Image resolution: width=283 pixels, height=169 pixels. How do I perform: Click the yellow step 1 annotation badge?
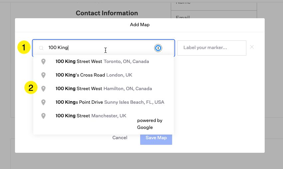pos(24,47)
